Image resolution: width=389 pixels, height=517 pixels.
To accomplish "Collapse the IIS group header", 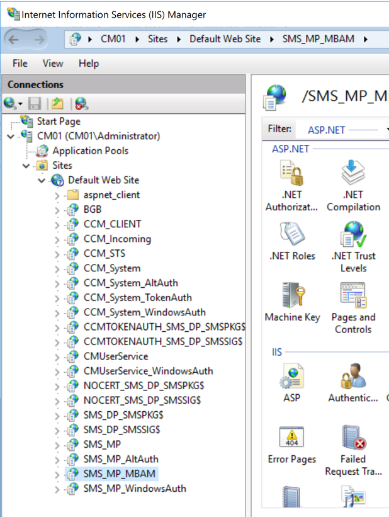I will pyautogui.click(x=277, y=352).
